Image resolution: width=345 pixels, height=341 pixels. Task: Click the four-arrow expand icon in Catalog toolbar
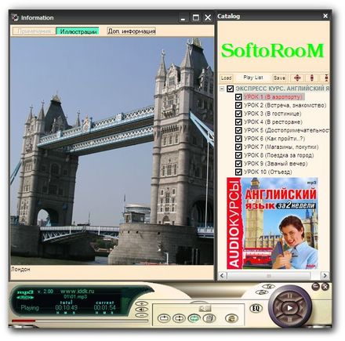click(x=297, y=78)
